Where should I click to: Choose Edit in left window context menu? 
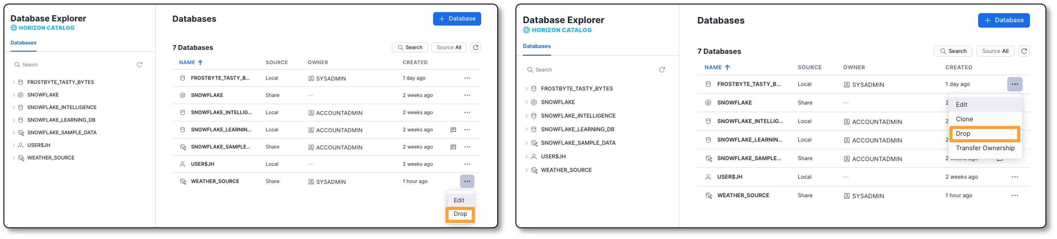(x=459, y=200)
